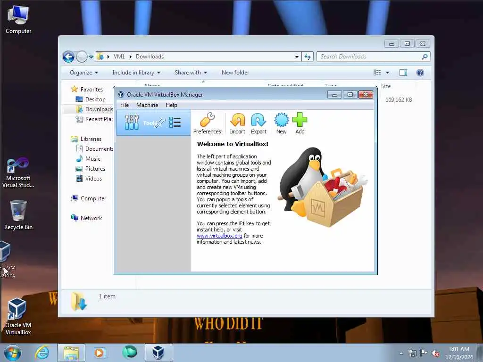The width and height of the screenshot is (483, 362).
Task: Click the Import appliance icon
Action: tap(238, 123)
